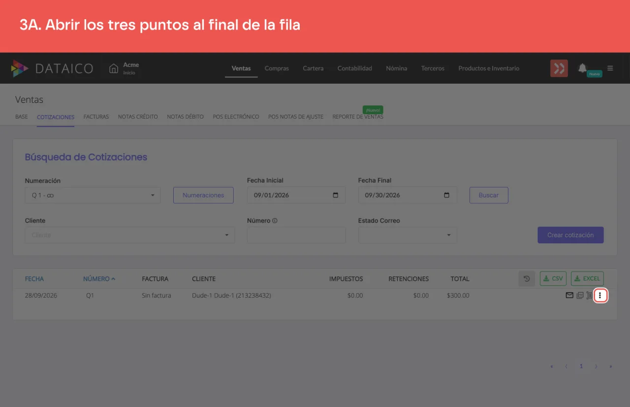Screen dimensions: 630x407
Task: Open Productos e Inventario menu
Action: (x=489, y=68)
